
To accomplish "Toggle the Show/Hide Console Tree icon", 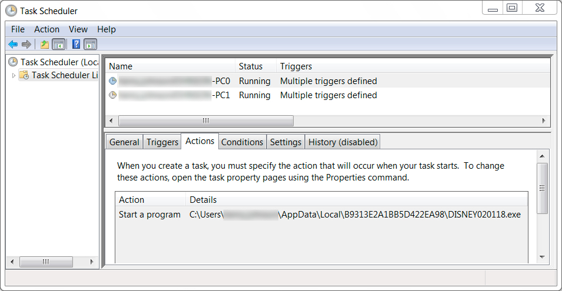I will coord(58,44).
